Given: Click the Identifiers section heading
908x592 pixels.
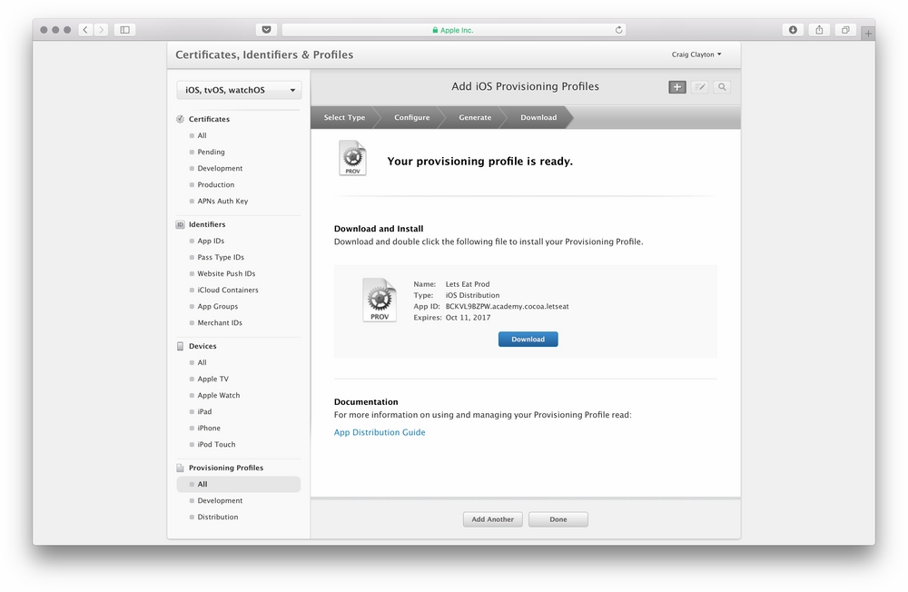Looking at the screenshot, I should coord(207,224).
